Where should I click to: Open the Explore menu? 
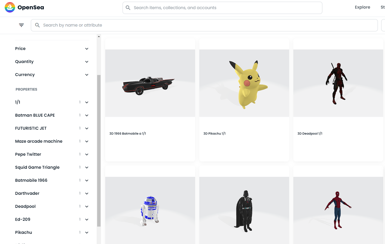362,7
